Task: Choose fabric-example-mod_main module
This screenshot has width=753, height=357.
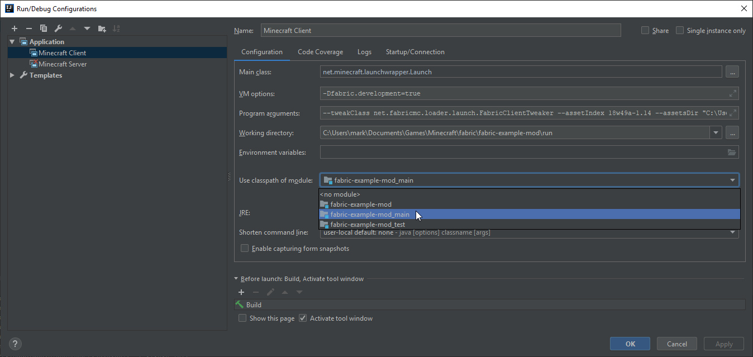Action: pyautogui.click(x=530, y=215)
